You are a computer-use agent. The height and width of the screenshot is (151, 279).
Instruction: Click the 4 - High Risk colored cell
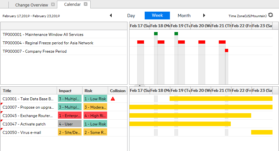tap(95, 116)
